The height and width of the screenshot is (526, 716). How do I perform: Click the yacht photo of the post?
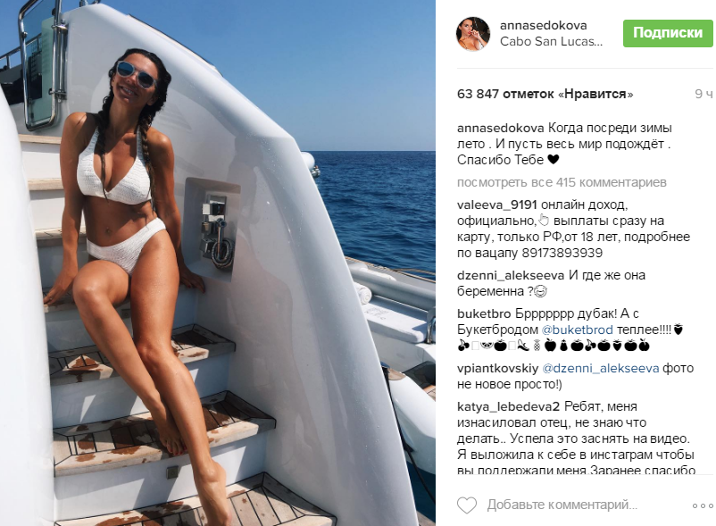point(217,263)
